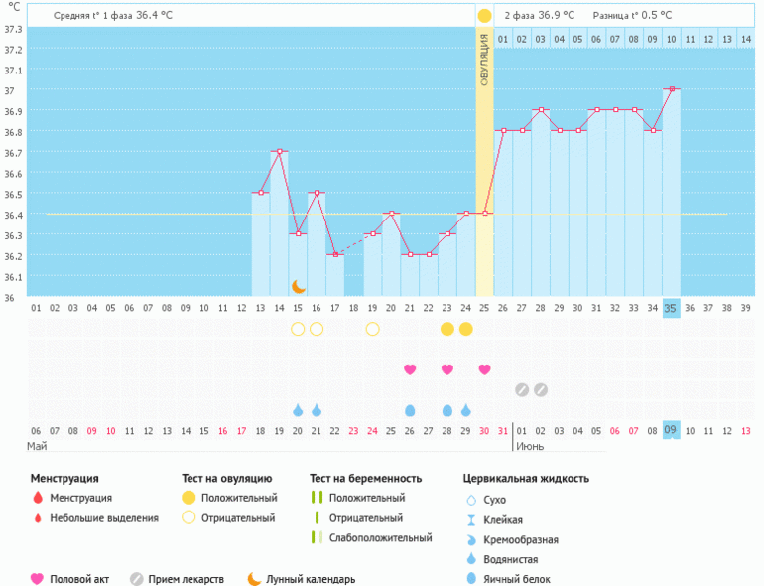Click the Яичный белок legend icon

471,579
